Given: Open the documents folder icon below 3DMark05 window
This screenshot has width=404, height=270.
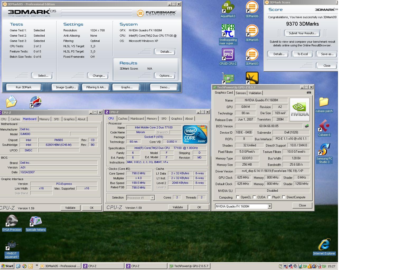Looking at the screenshot, I should click(x=11, y=102).
